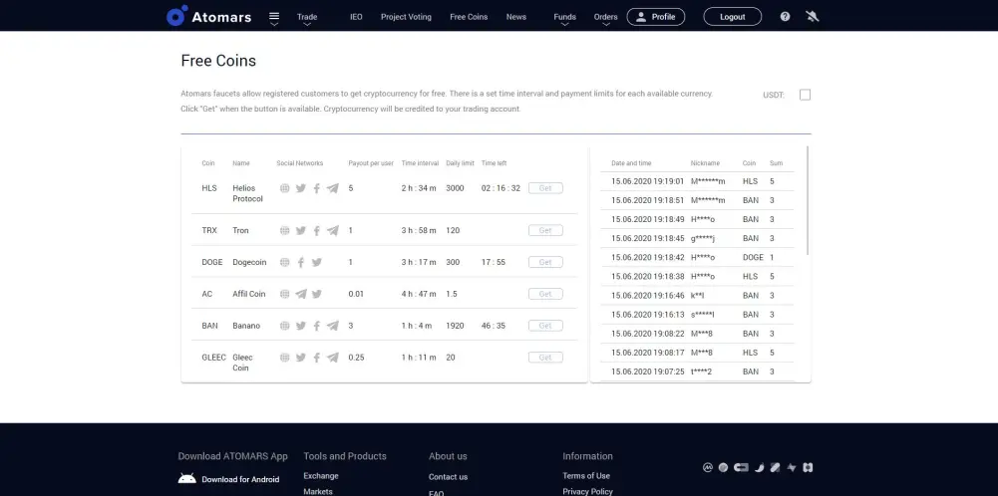998x496 pixels.
Task: Open Tron Twitter icon
Action: point(301,230)
